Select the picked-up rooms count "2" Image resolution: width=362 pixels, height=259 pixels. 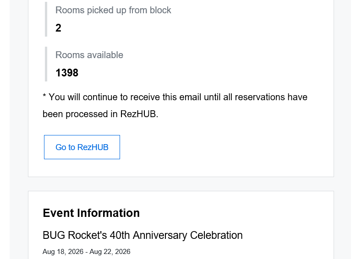coord(58,28)
